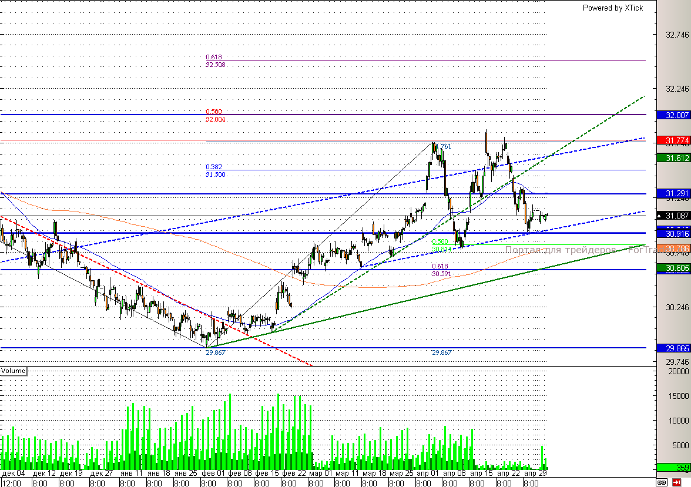
Task: Click the chain link chart icon
Action: [662, 482]
